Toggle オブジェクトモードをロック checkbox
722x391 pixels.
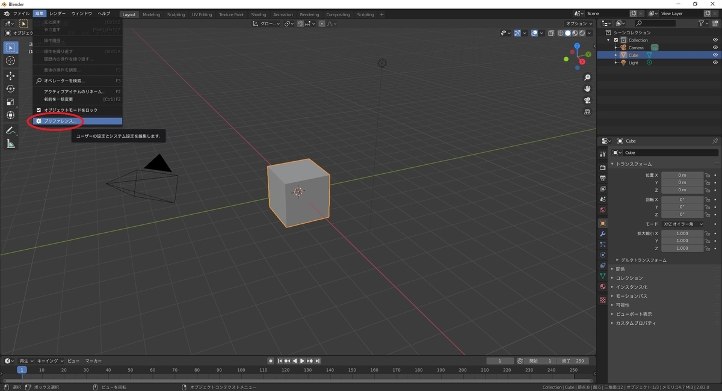click(39, 110)
